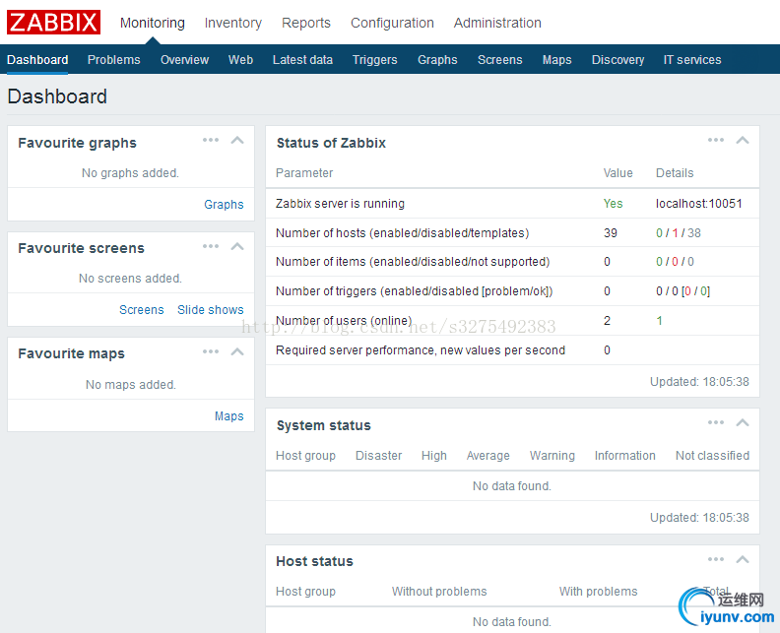780x633 pixels.
Task: Open the Latest data submenu tab
Action: pos(302,60)
